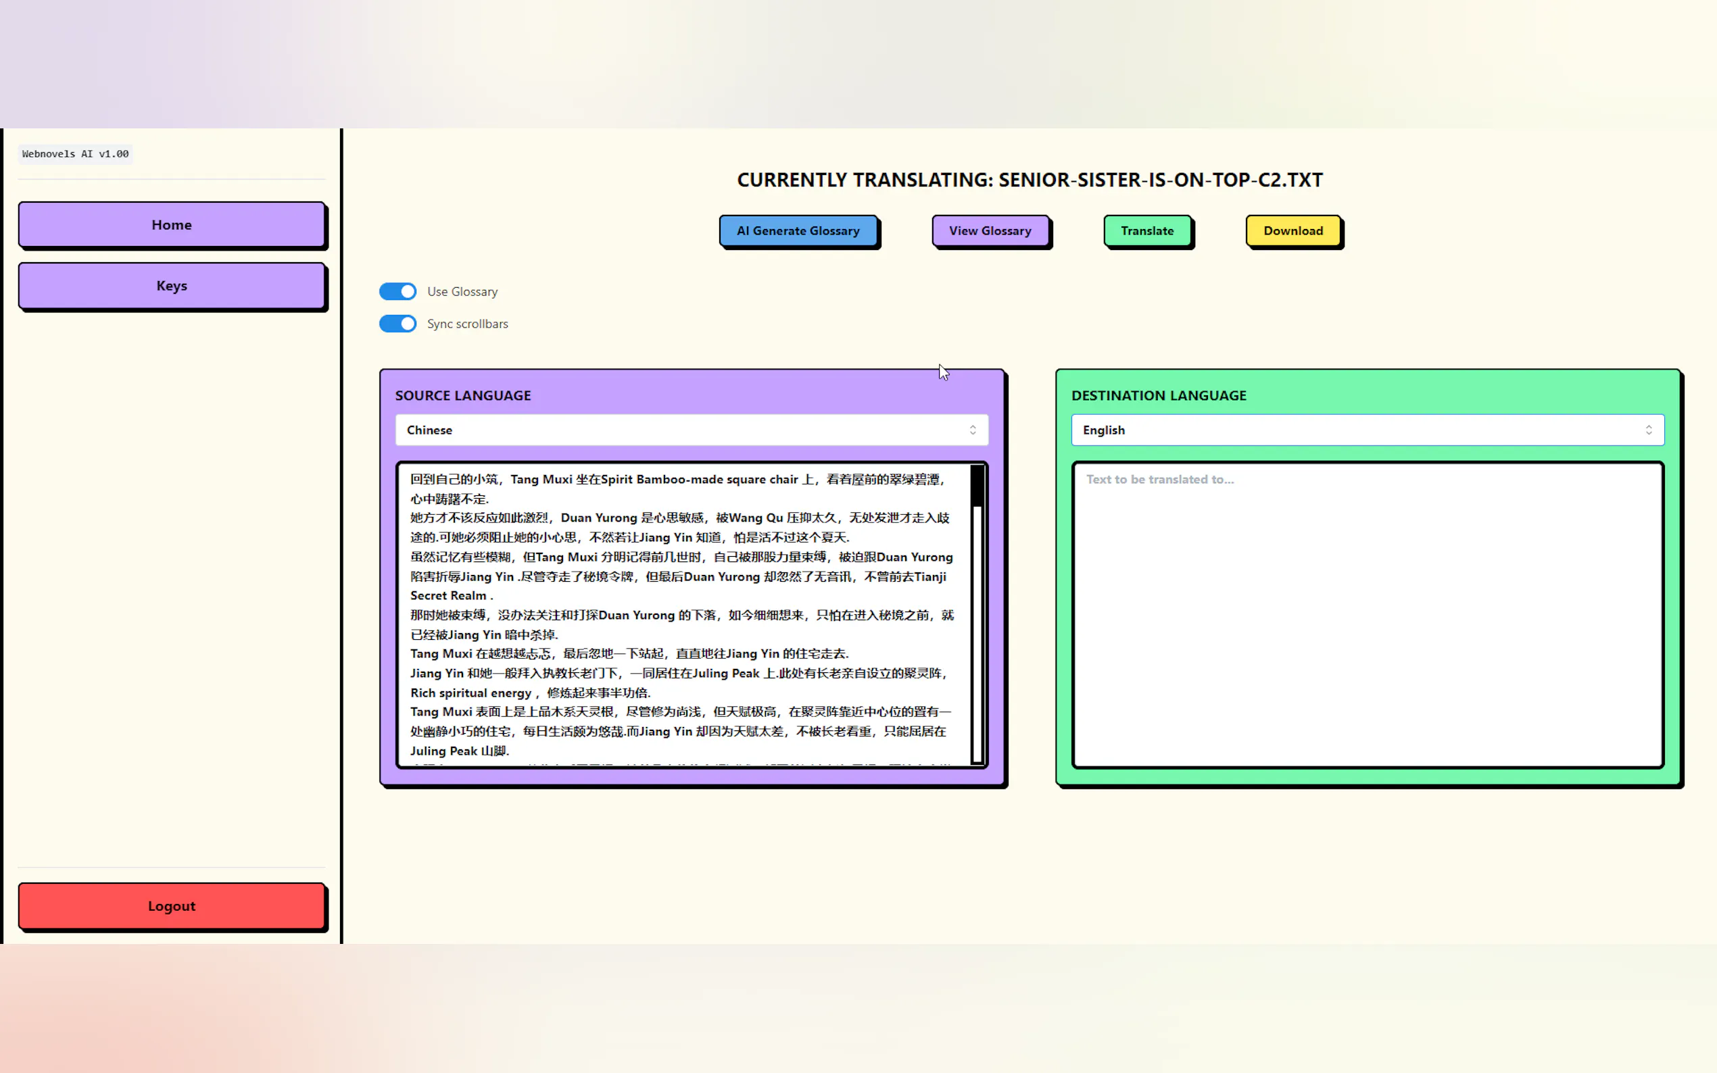Viewport: 1717px width, 1073px height.
Task: Click into the Chinese source text area
Action: pyautogui.click(x=681, y=614)
